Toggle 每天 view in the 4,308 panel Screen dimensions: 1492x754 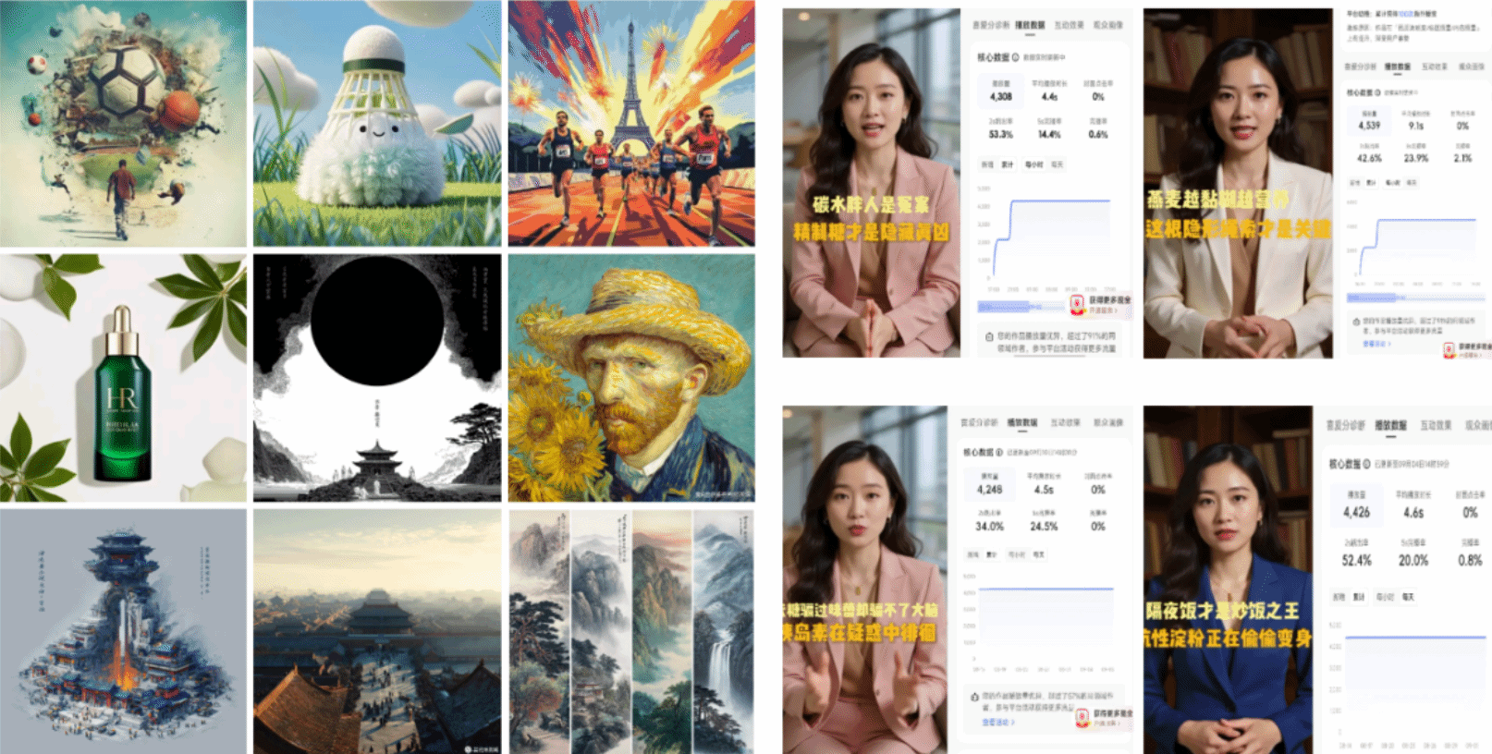pyautogui.click(x=1058, y=164)
